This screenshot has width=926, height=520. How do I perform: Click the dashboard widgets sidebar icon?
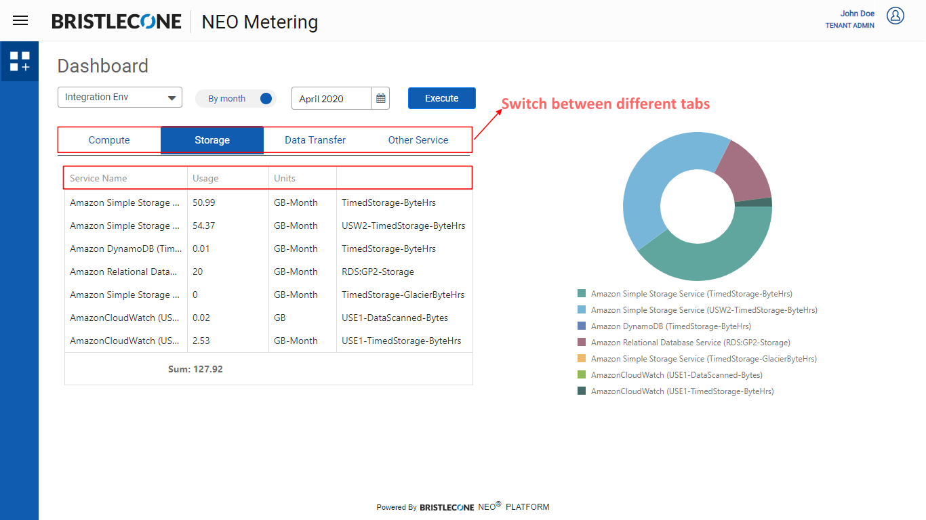20,62
